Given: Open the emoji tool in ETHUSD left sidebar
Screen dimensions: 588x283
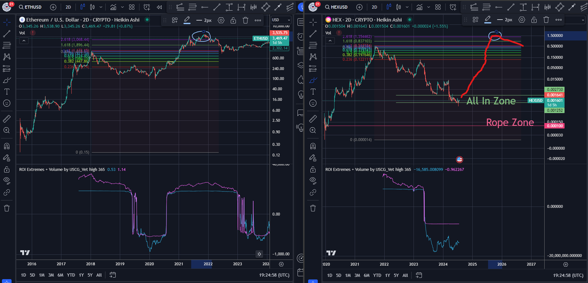Looking at the screenshot, I should [x=7, y=103].
